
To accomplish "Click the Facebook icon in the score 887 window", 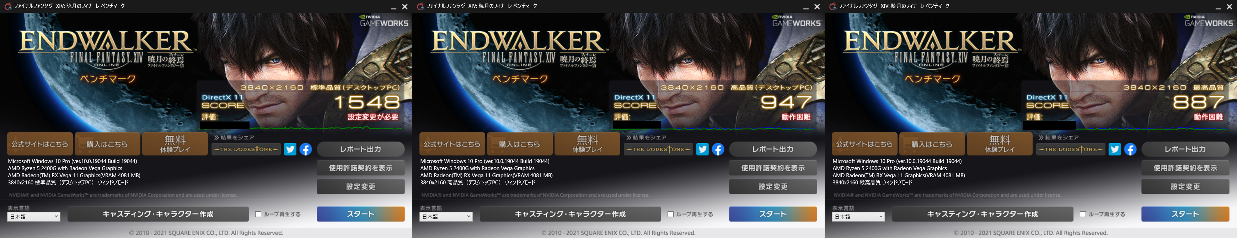I will pyautogui.click(x=1130, y=149).
